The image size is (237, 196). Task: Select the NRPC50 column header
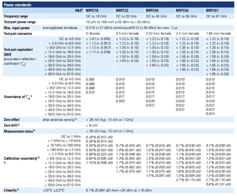[182, 11]
